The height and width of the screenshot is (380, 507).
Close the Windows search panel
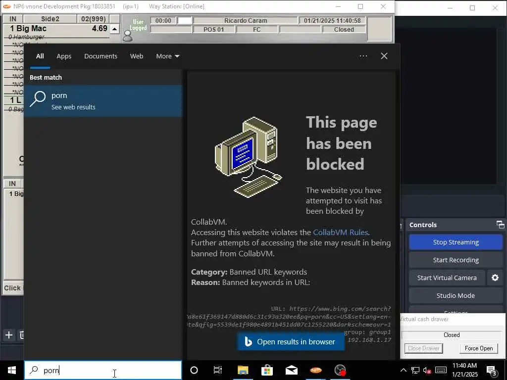pos(384,56)
